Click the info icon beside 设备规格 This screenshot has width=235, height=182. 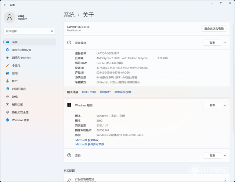[x=69, y=42]
